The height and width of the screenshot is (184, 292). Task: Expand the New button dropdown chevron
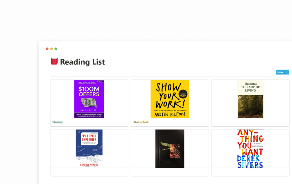[x=287, y=72]
